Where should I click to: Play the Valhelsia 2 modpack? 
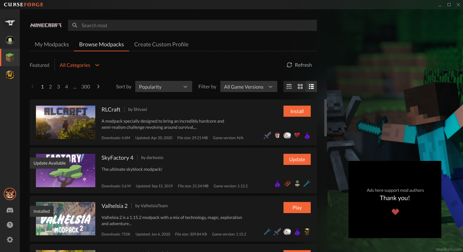[x=297, y=208]
